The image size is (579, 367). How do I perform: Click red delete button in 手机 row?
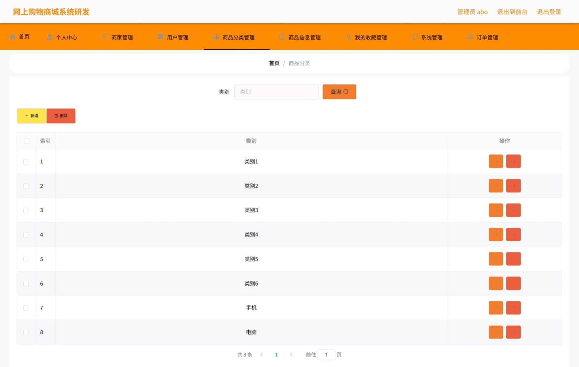click(x=513, y=308)
